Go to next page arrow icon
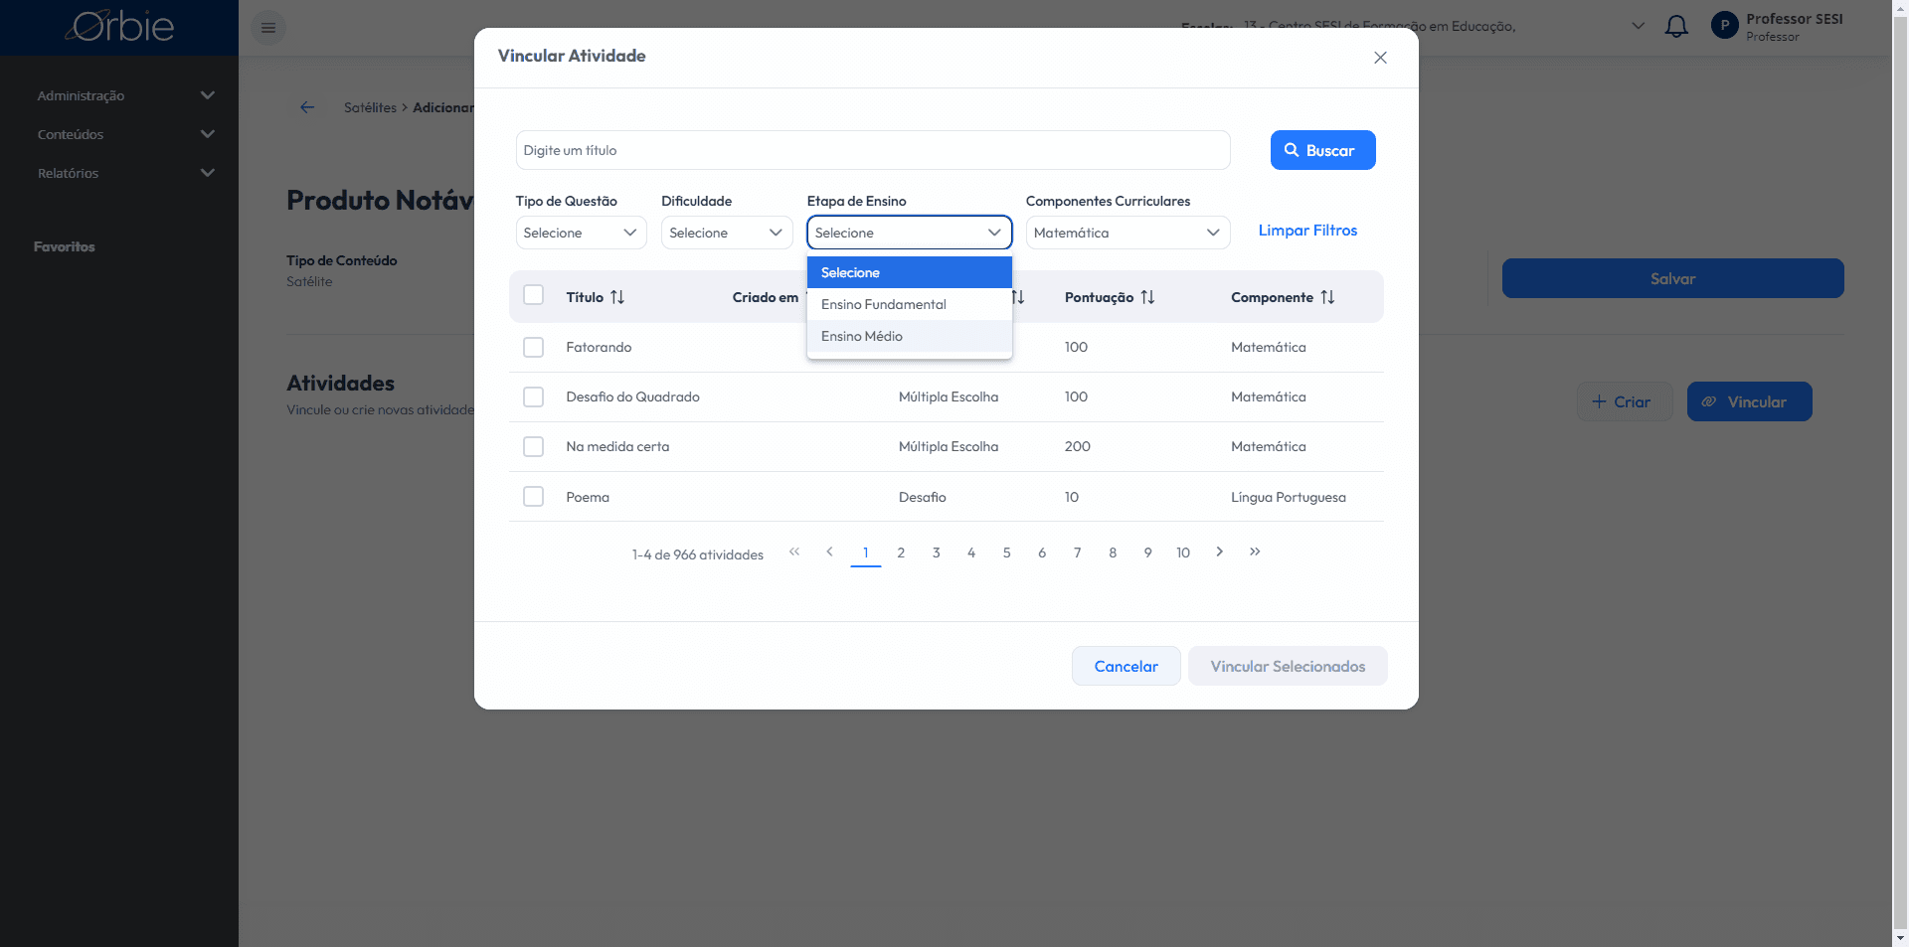 pyautogui.click(x=1219, y=552)
